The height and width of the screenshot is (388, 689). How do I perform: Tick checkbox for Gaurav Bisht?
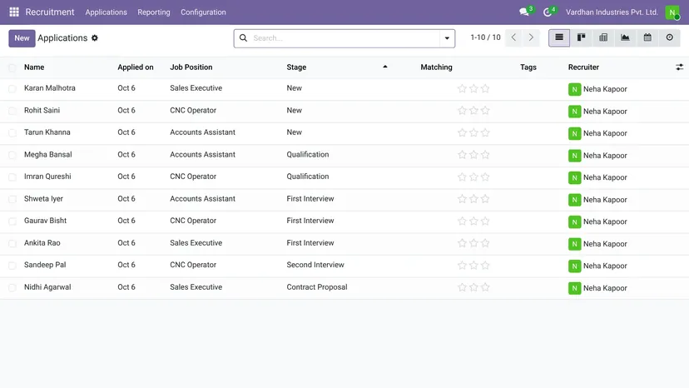(x=12, y=221)
